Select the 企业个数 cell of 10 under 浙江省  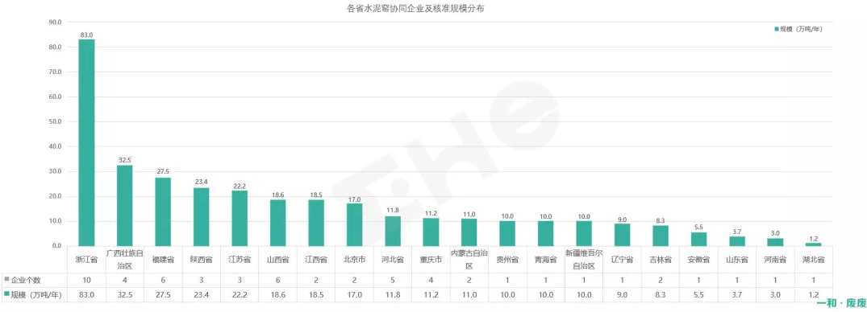tap(87, 280)
